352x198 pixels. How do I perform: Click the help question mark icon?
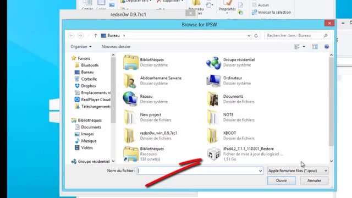(x=327, y=47)
